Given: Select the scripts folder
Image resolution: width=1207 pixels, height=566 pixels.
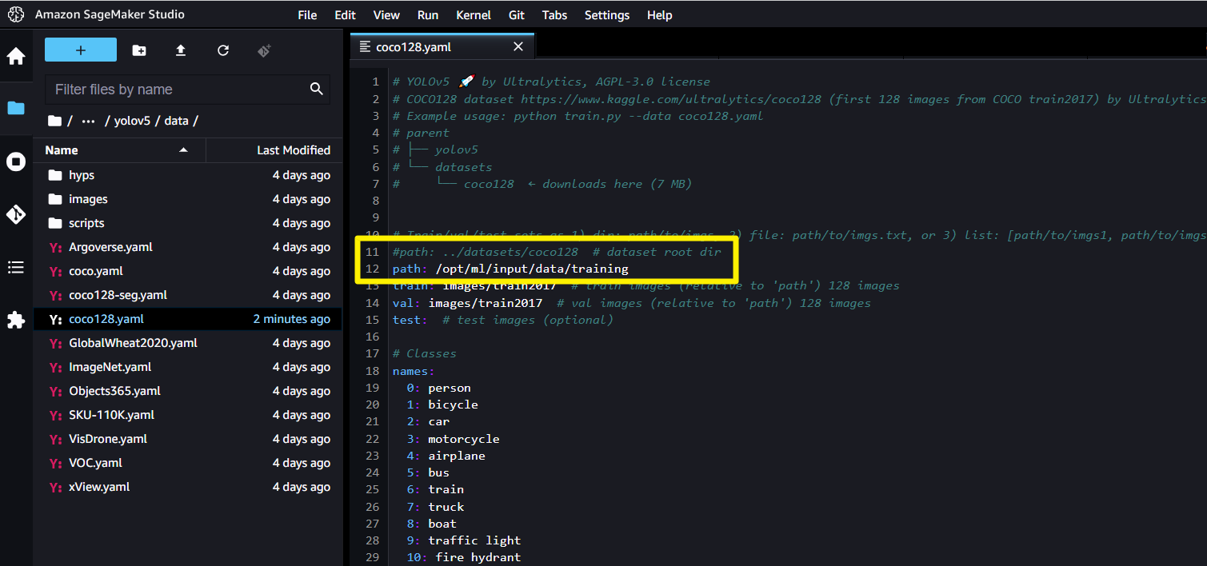Looking at the screenshot, I should point(187,223).
